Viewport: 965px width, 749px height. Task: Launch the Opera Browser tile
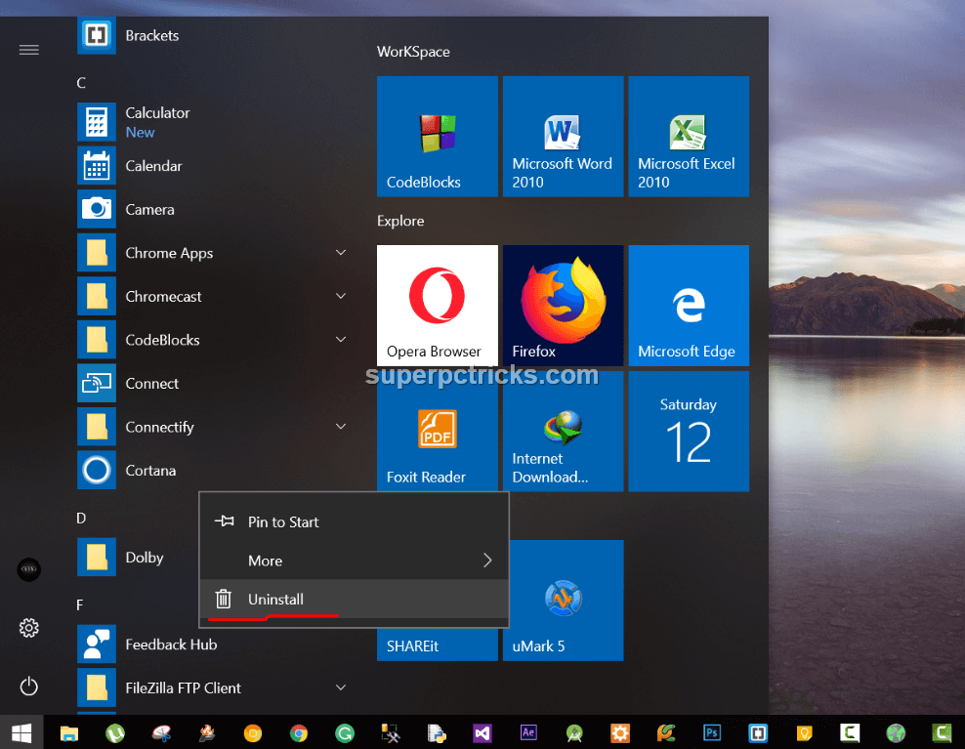pos(437,306)
